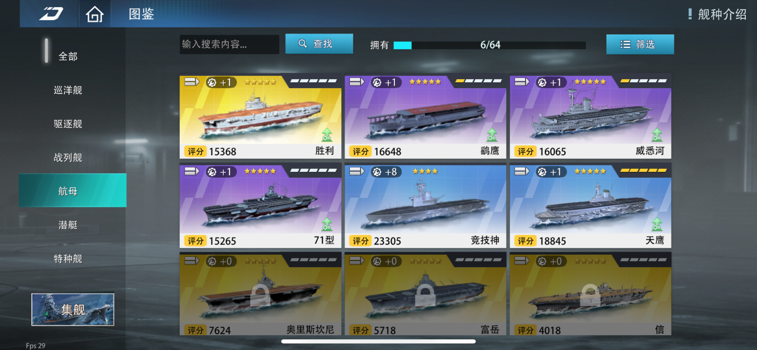The width and height of the screenshot is (757, 350).
Task: Go to the home screen icon
Action: point(94,14)
